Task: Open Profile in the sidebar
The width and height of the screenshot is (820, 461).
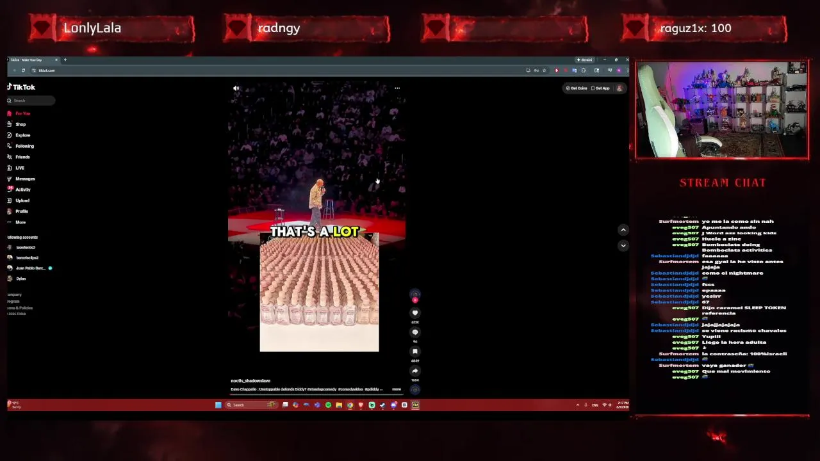Action: click(x=18, y=211)
